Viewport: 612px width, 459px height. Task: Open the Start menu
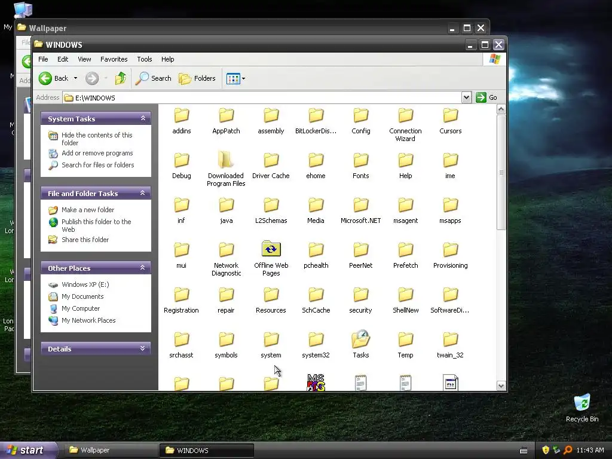tap(28, 450)
